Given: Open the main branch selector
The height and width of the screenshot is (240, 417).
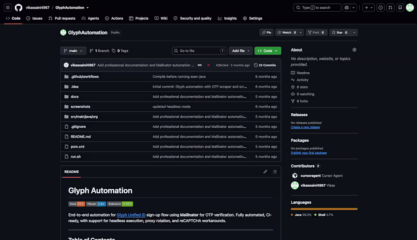Looking at the screenshot, I should pos(73,51).
